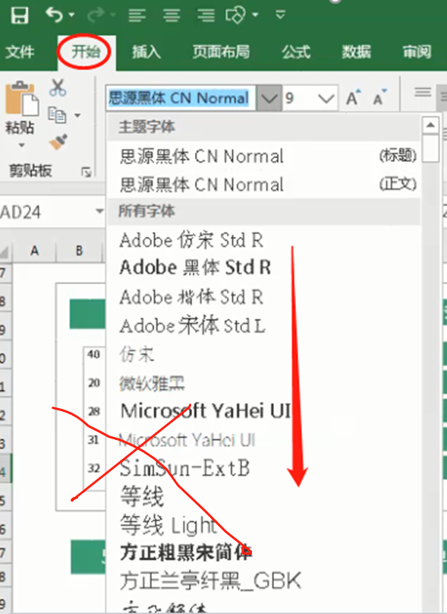Open the font size dropdown arrow
Screen dimensions: 447x614
pyautogui.click(x=326, y=98)
